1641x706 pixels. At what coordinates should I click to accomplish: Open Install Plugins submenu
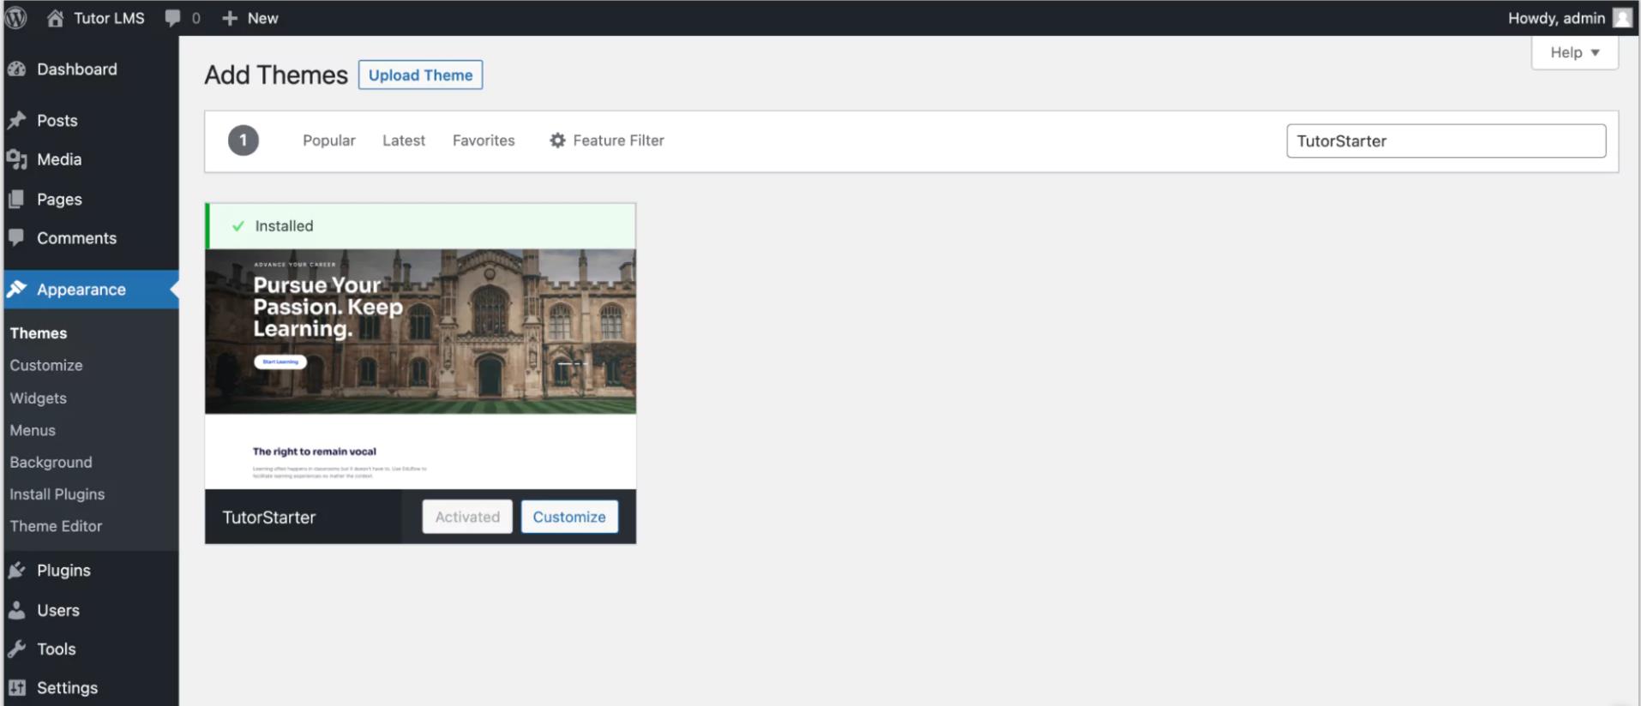pos(57,494)
